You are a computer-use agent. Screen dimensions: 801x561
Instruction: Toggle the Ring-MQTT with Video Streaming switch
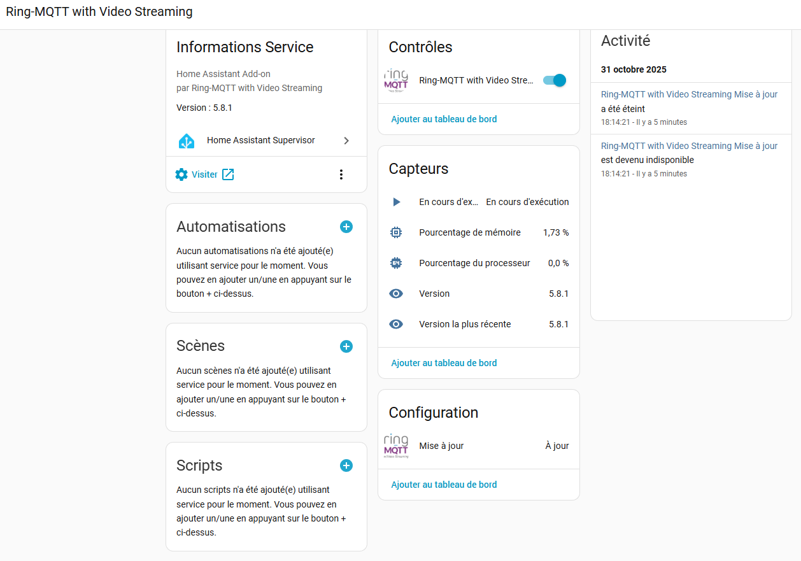[554, 80]
